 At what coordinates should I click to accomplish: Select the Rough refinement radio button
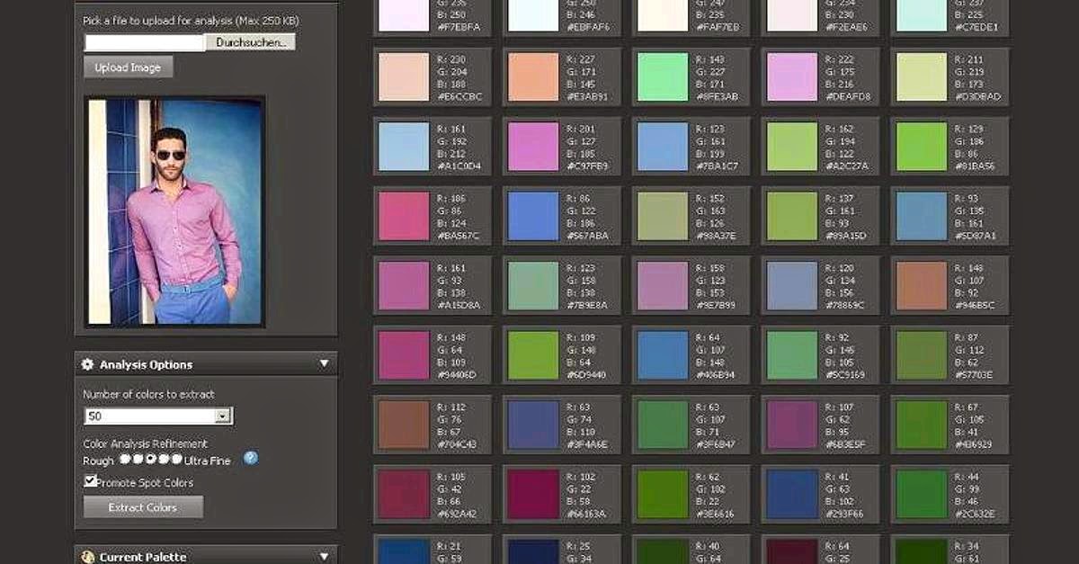[x=124, y=459]
